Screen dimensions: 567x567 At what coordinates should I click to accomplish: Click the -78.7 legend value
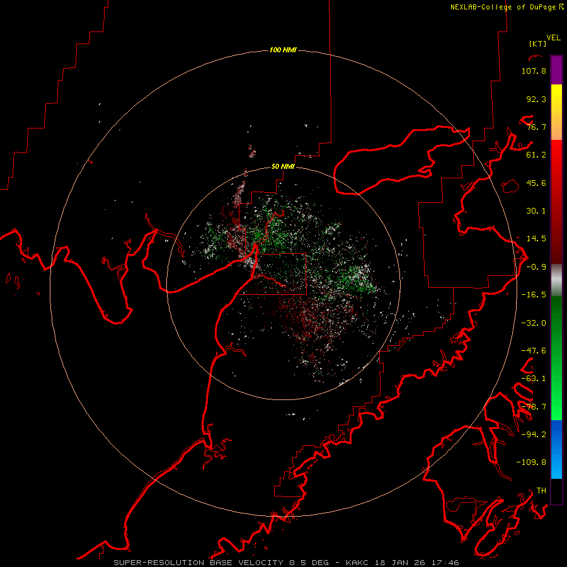coord(534,407)
